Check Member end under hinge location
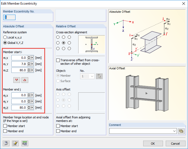188x149 pixels. tap(5, 131)
